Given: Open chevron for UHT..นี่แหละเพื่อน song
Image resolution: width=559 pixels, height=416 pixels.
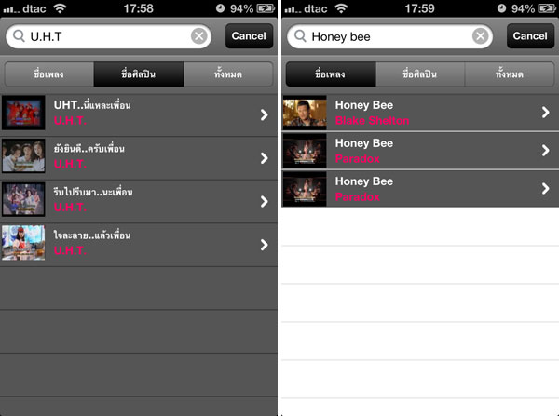Looking at the screenshot, I should 264,114.
